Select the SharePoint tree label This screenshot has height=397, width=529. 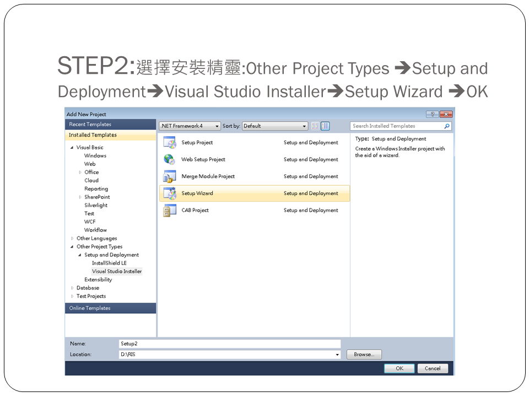(x=97, y=197)
